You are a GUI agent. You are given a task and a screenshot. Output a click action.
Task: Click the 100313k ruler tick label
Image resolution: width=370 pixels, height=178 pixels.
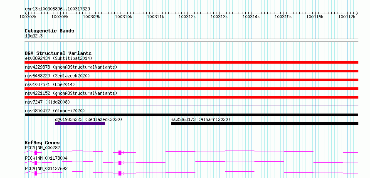[219, 17]
